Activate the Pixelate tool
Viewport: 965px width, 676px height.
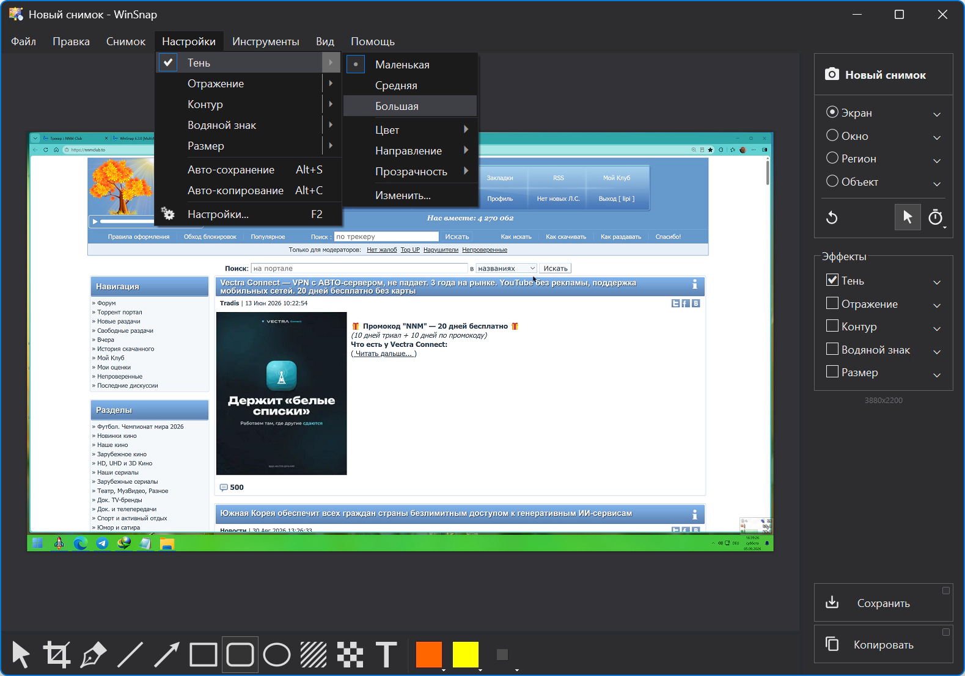click(x=350, y=655)
